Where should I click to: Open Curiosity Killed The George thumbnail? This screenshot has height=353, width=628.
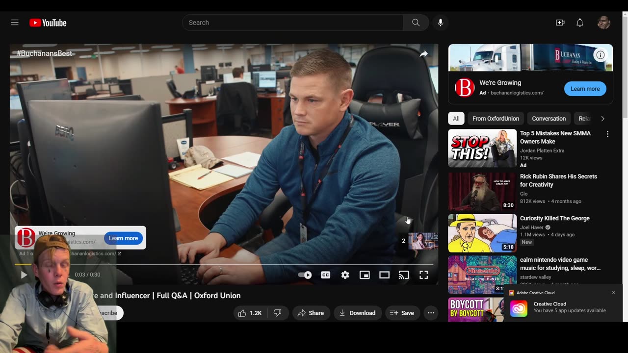pyautogui.click(x=482, y=233)
